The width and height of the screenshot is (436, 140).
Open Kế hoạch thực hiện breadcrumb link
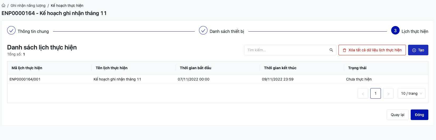coord(67,6)
